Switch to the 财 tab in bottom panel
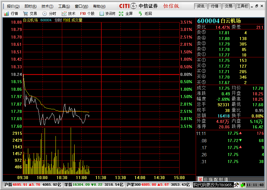267x190 pixels. (x=221, y=179)
